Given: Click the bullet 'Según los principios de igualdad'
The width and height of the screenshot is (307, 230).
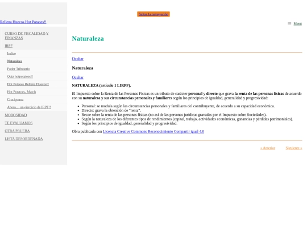Looking at the screenshot, I should click(x=130, y=123).
